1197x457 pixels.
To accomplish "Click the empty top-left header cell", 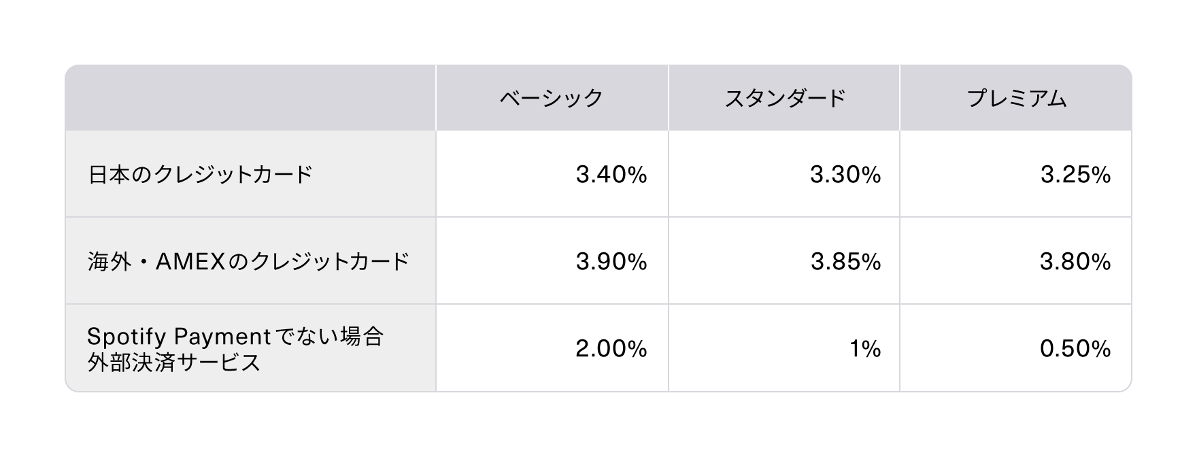I will pos(250,99).
